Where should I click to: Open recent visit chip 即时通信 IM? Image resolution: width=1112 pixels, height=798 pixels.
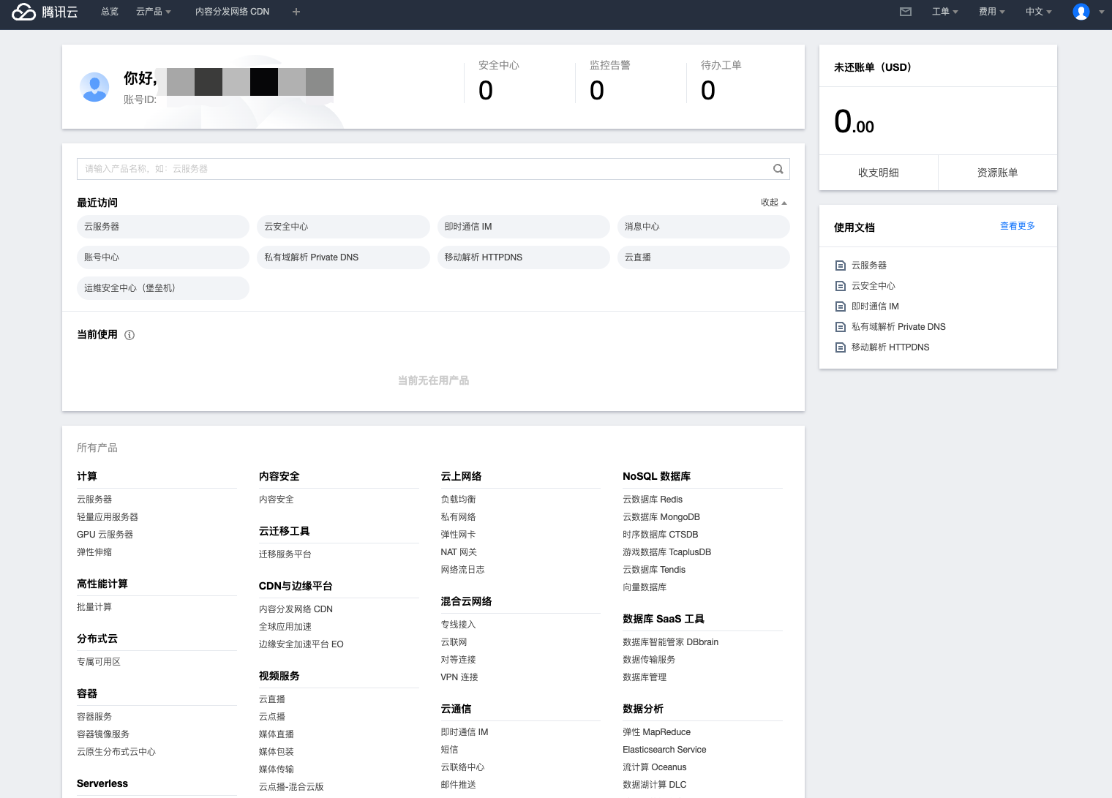coord(523,227)
